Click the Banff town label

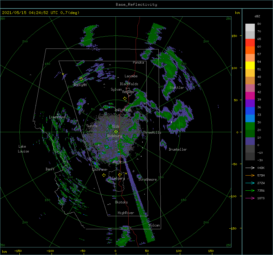50,169
